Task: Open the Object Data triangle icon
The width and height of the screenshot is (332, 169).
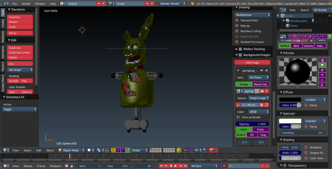Action: (x=325, y=37)
